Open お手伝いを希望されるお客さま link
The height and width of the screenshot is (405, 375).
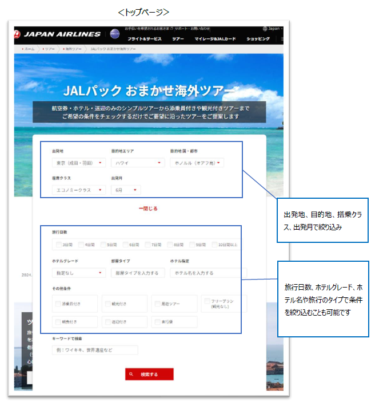tap(149, 29)
